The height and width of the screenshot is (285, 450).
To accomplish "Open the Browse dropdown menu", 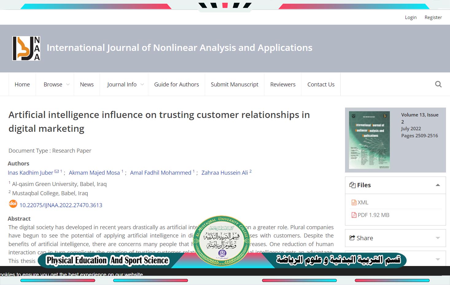I will [56, 84].
